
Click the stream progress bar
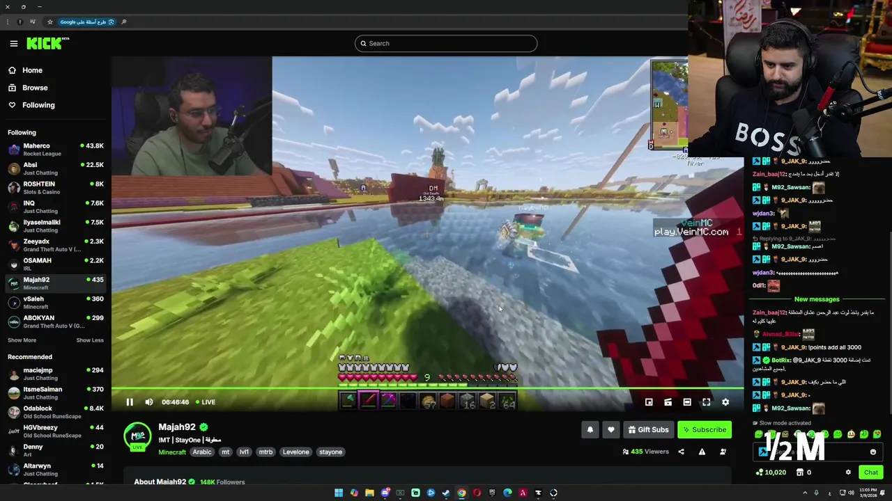point(428,388)
